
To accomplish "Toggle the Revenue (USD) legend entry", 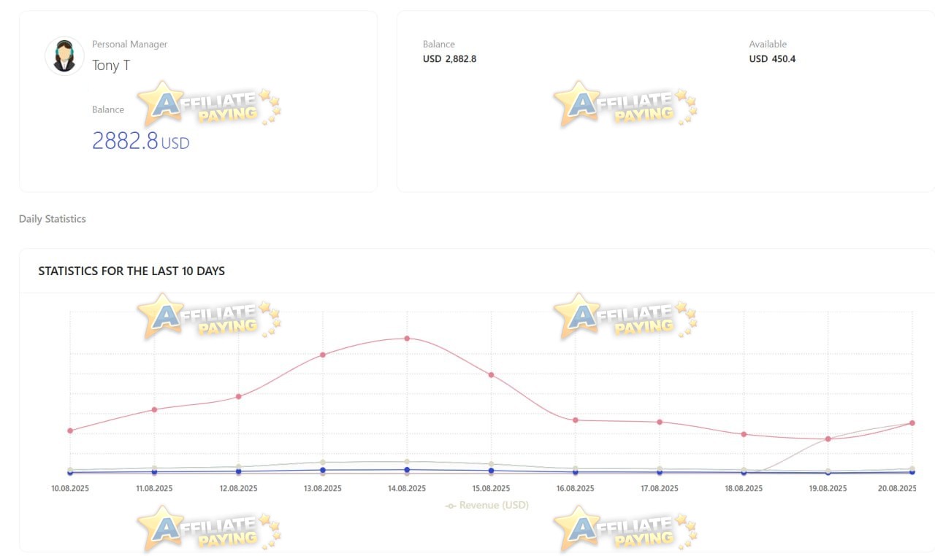I will pyautogui.click(x=486, y=505).
